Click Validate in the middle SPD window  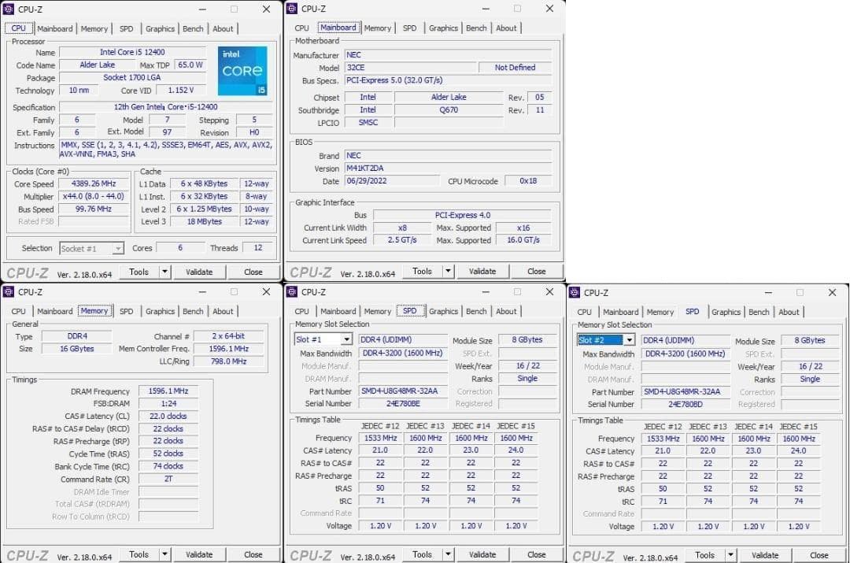(482, 554)
